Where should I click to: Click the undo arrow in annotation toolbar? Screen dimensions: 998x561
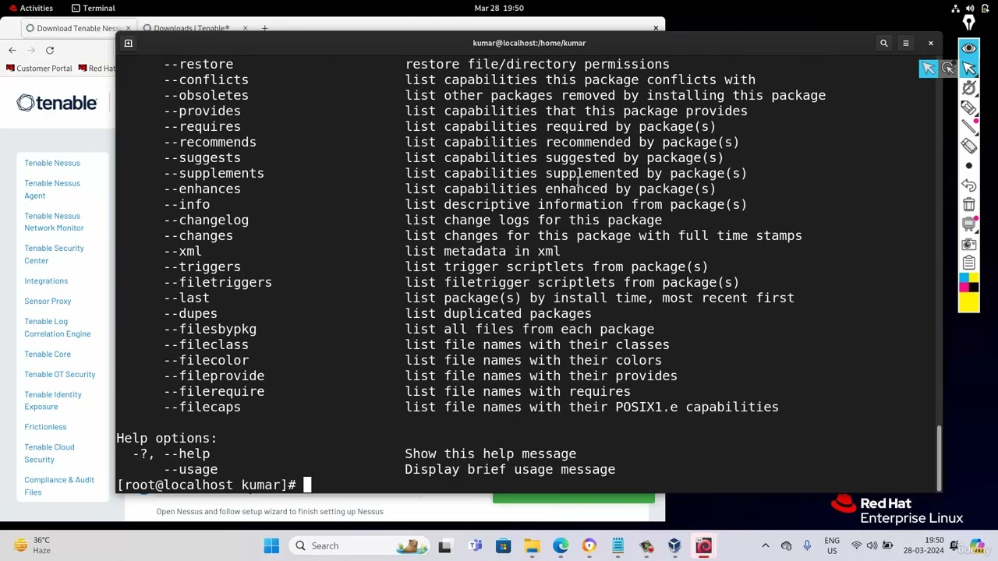968,185
